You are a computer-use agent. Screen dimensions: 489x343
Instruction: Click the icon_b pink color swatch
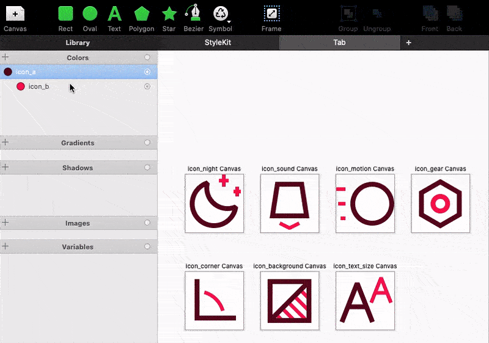[x=20, y=87]
